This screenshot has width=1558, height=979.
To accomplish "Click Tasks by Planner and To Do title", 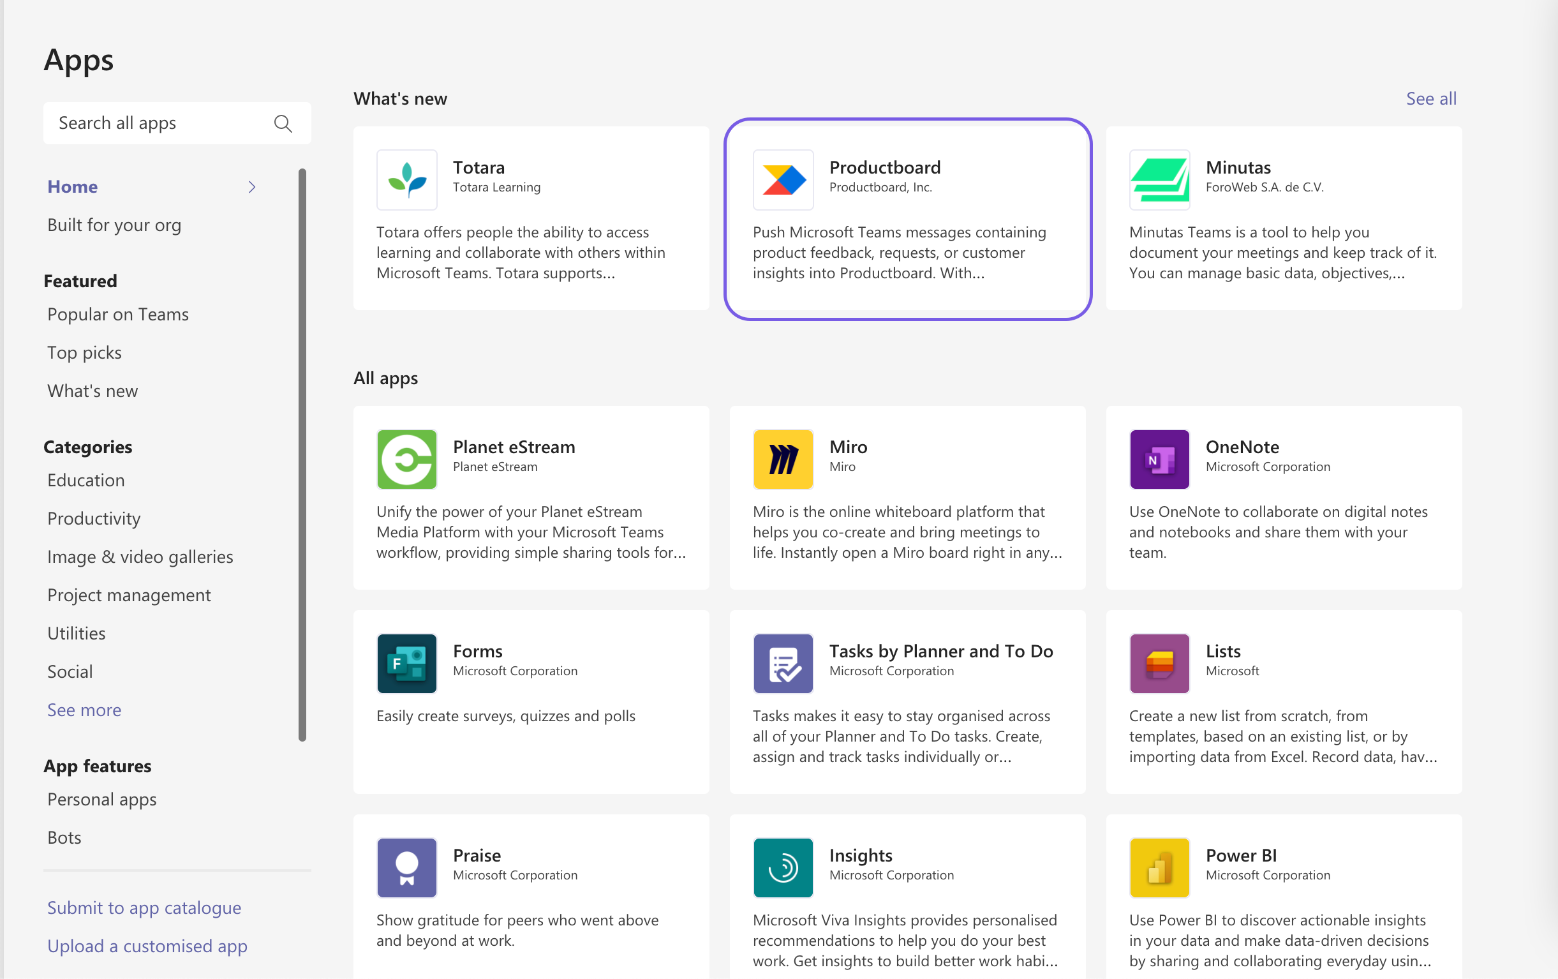I will click(x=941, y=651).
